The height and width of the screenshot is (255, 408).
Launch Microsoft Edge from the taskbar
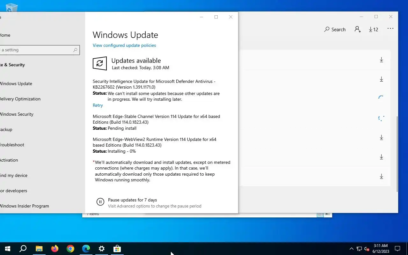86,249
